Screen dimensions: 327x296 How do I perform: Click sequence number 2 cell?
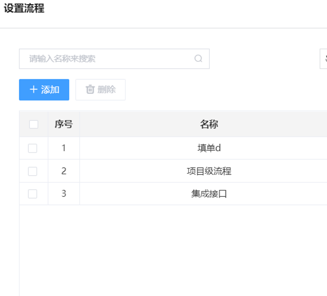[64, 171]
